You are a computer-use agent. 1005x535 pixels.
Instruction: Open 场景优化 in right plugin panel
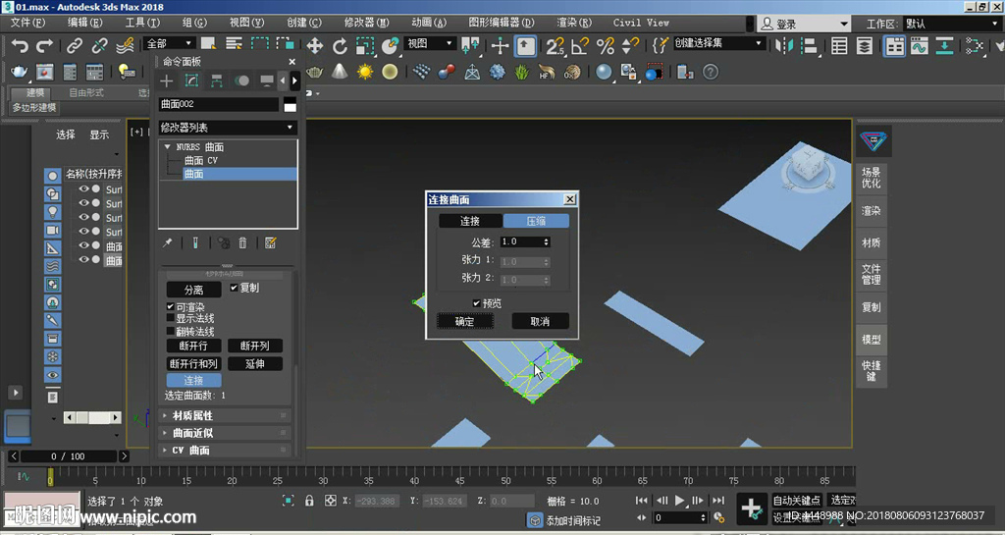click(x=872, y=178)
